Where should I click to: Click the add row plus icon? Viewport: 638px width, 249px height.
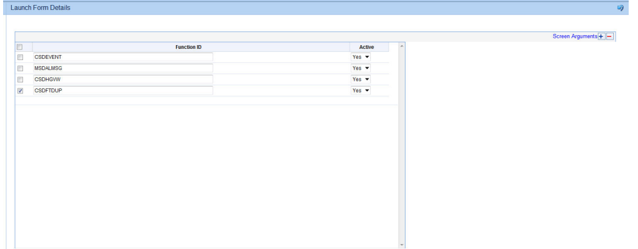(x=601, y=36)
